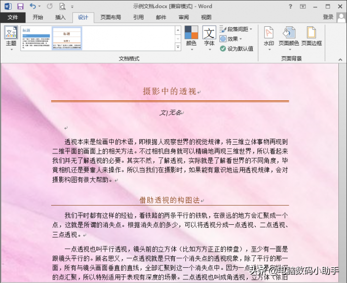Image resolution: width=347 pixels, height=283 pixels.
Task: Switch to the 开始 tab
Action: 37,17
